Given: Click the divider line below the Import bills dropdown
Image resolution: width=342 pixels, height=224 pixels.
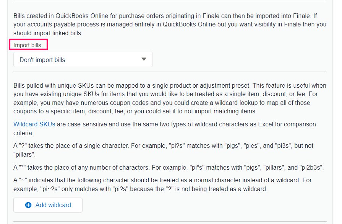Looking at the screenshot, I should [x=170, y=72].
